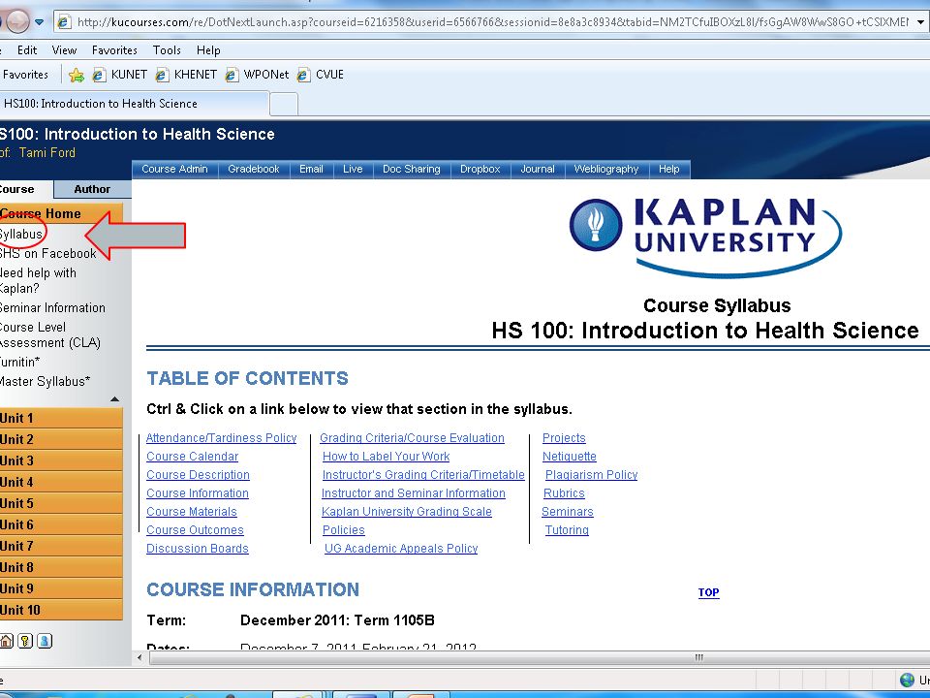
Task: Open the CVUE favorites bar shortcut
Action: point(321,75)
